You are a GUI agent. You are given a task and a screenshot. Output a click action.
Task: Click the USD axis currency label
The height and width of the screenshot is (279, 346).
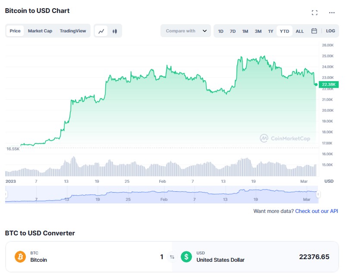329,181
